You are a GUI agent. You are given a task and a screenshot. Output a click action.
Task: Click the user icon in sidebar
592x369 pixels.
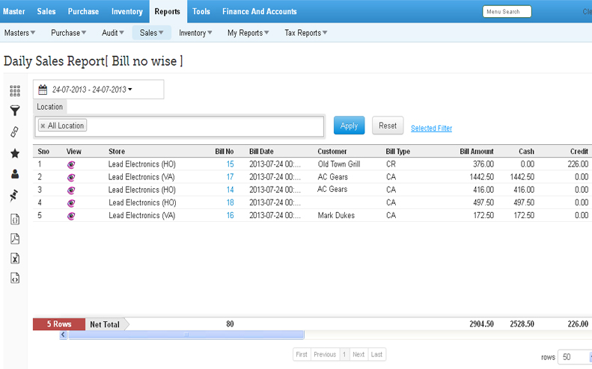coord(14,174)
